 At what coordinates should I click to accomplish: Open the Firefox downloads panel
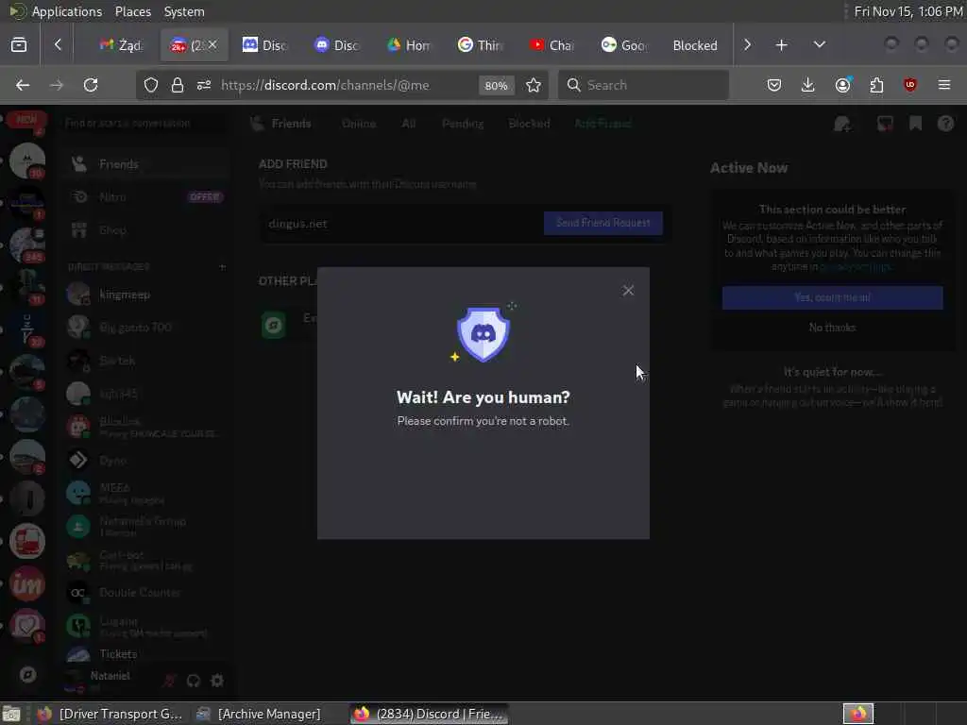tap(808, 85)
